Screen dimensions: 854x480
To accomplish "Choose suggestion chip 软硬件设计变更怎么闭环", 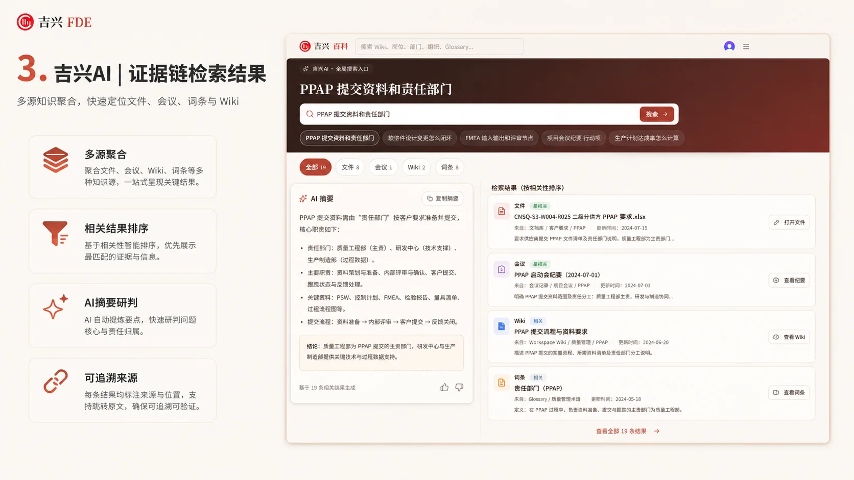I will [420, 138].
